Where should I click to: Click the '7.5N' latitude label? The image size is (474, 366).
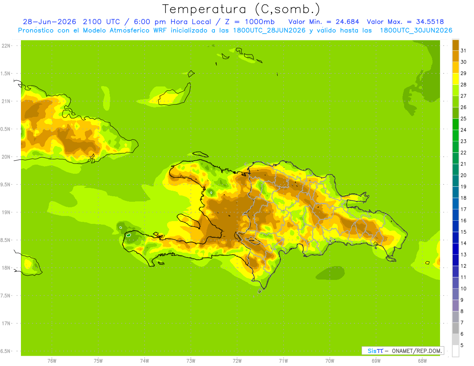pos(6,296)
